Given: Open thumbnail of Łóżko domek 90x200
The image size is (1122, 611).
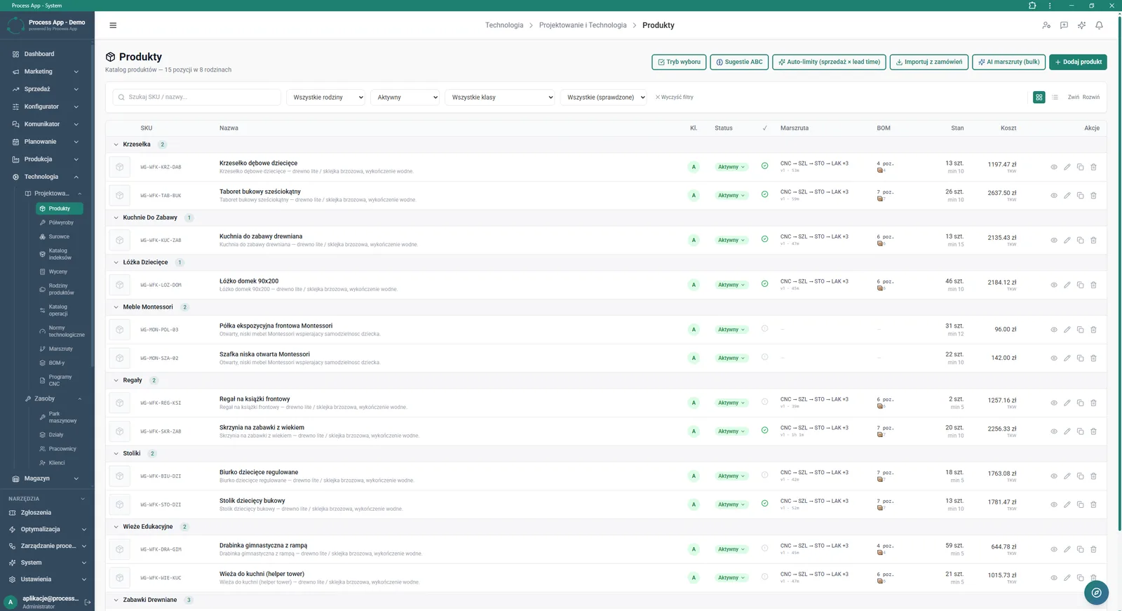Looking at the screenshot, I should tap(119, 285).
